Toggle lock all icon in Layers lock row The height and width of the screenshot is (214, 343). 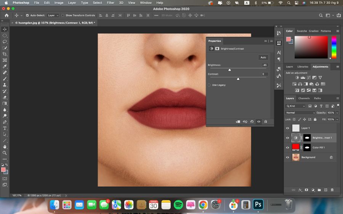pos(315,119)
